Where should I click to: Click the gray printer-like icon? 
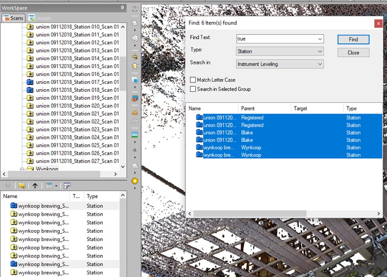click(x=135, y=121)
